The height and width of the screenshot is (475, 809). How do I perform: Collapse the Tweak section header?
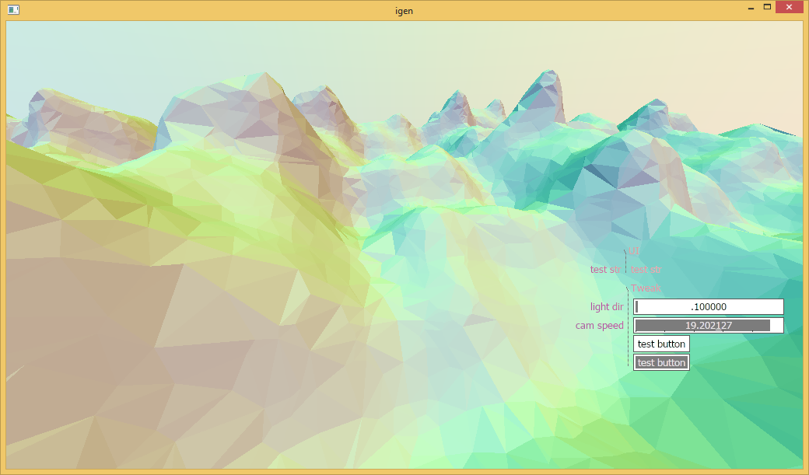(646, 288)
